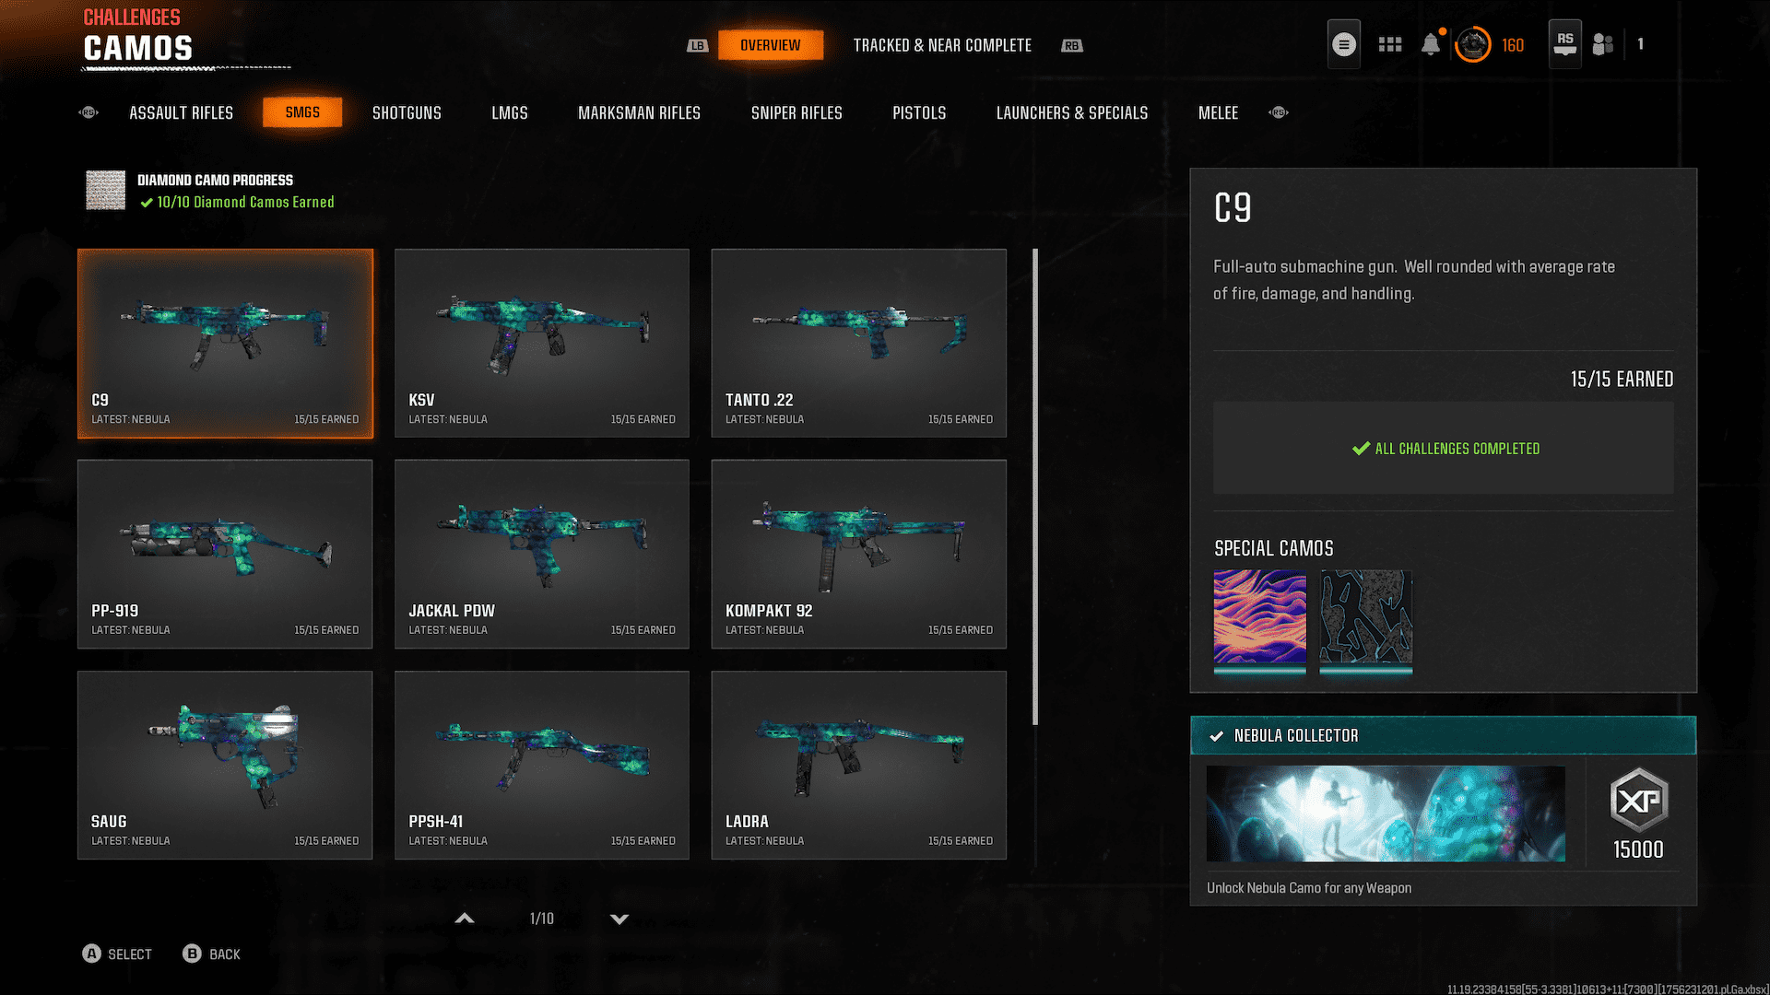Open the apps grid icon
This screenshot has height=995, width=1770.
click(1389, 44)
